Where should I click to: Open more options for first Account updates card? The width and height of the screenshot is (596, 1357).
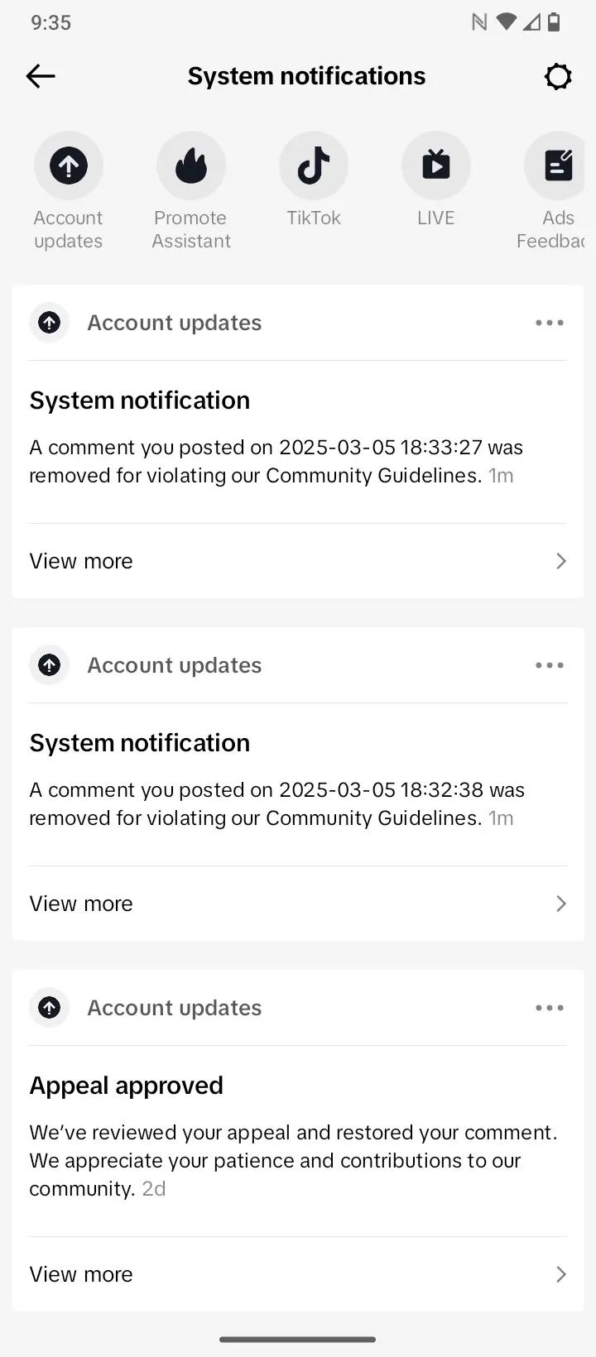point(550,323)
